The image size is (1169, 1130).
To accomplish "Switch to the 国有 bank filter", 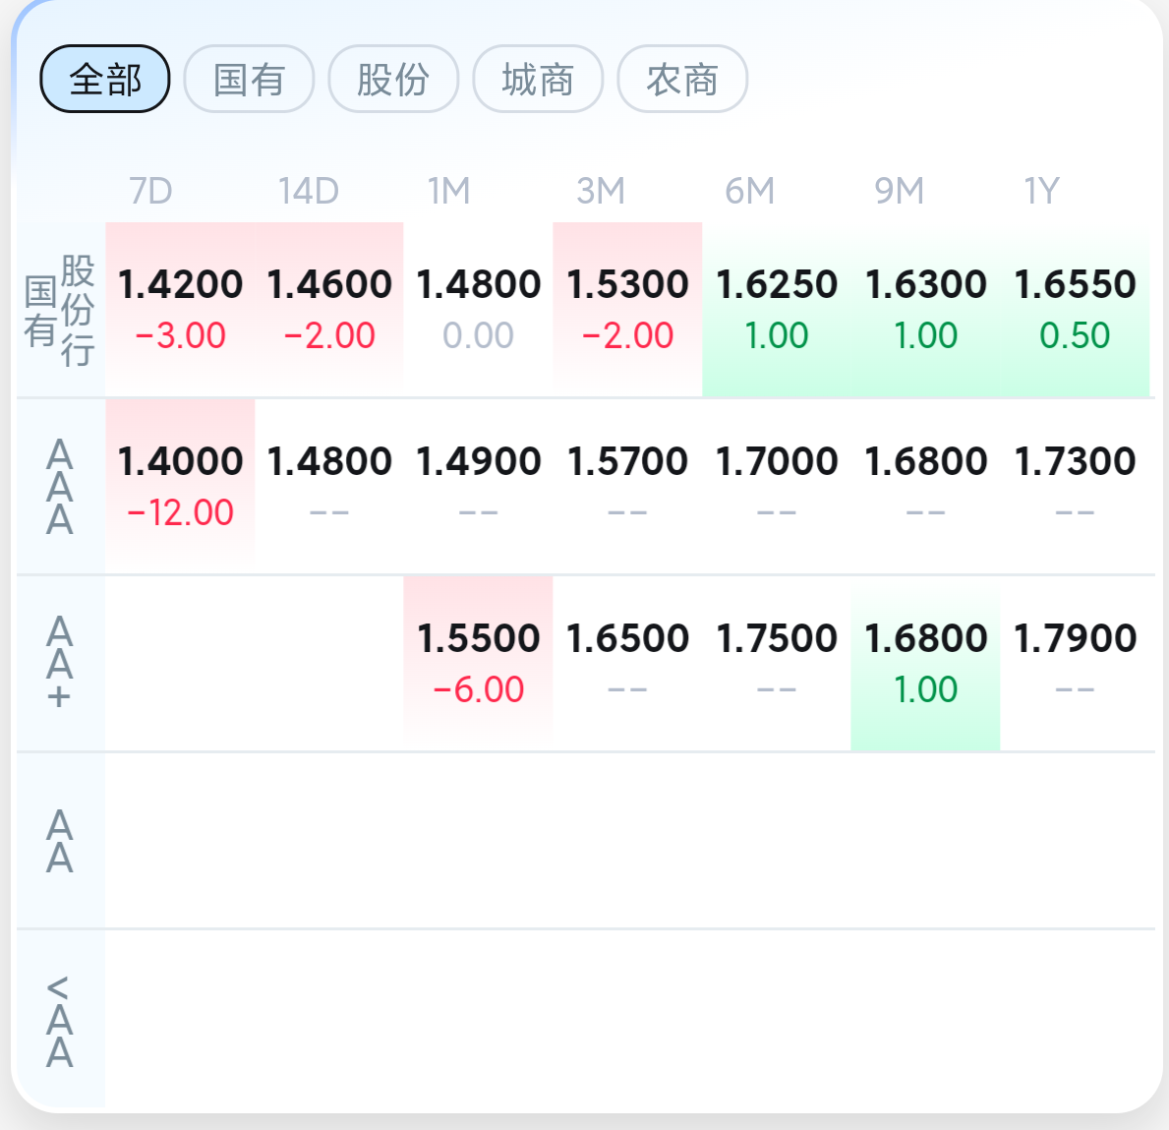I will [x=249, y=79].
